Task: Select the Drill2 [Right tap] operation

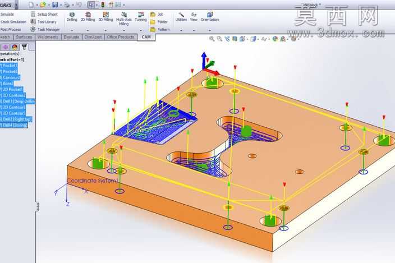Action: 16,119
